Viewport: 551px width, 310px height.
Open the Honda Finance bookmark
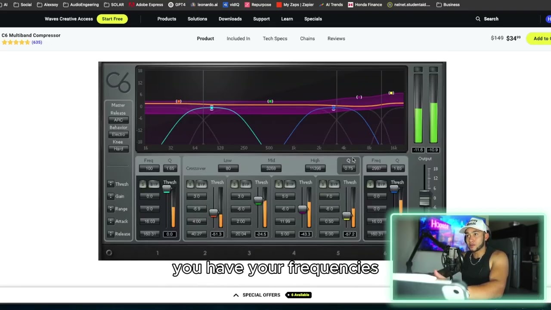365,5
